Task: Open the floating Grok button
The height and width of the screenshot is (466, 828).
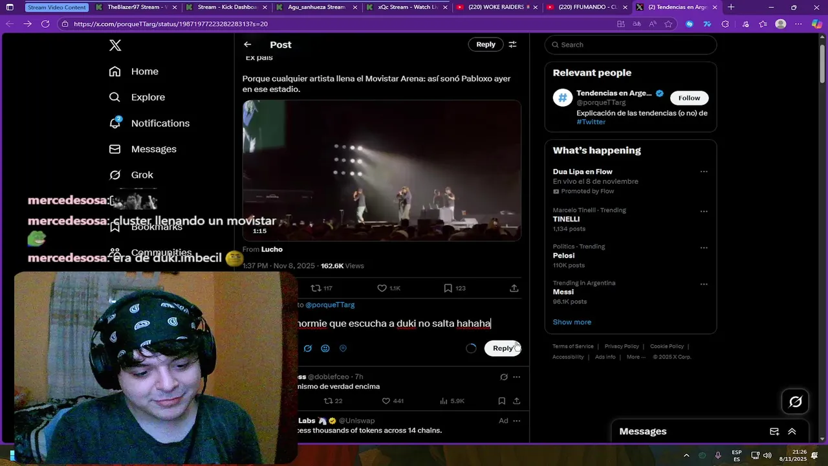Action: click(796, 402)
